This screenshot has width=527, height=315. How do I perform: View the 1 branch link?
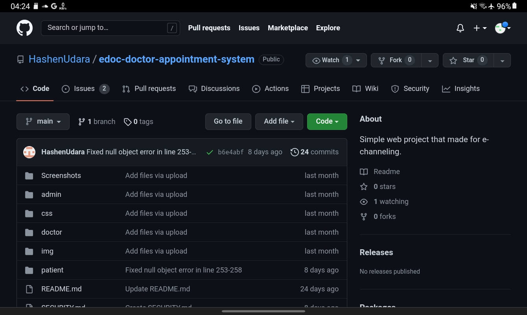click(x=97, y=122)
